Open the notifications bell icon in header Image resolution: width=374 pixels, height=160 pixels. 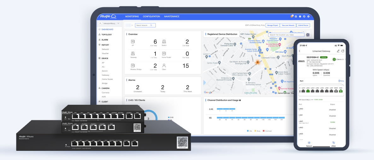pos(292,16)
